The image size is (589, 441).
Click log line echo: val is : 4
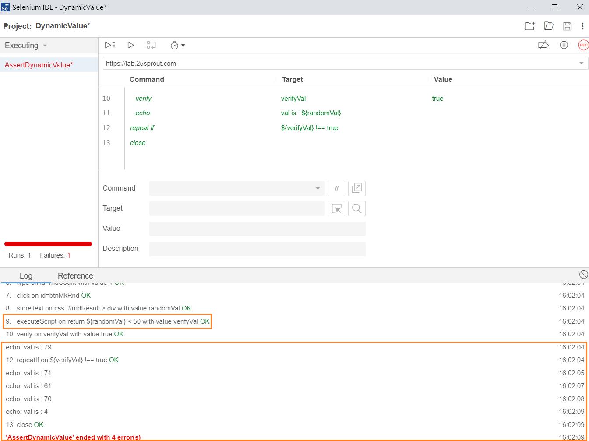(x=27, y=412)
